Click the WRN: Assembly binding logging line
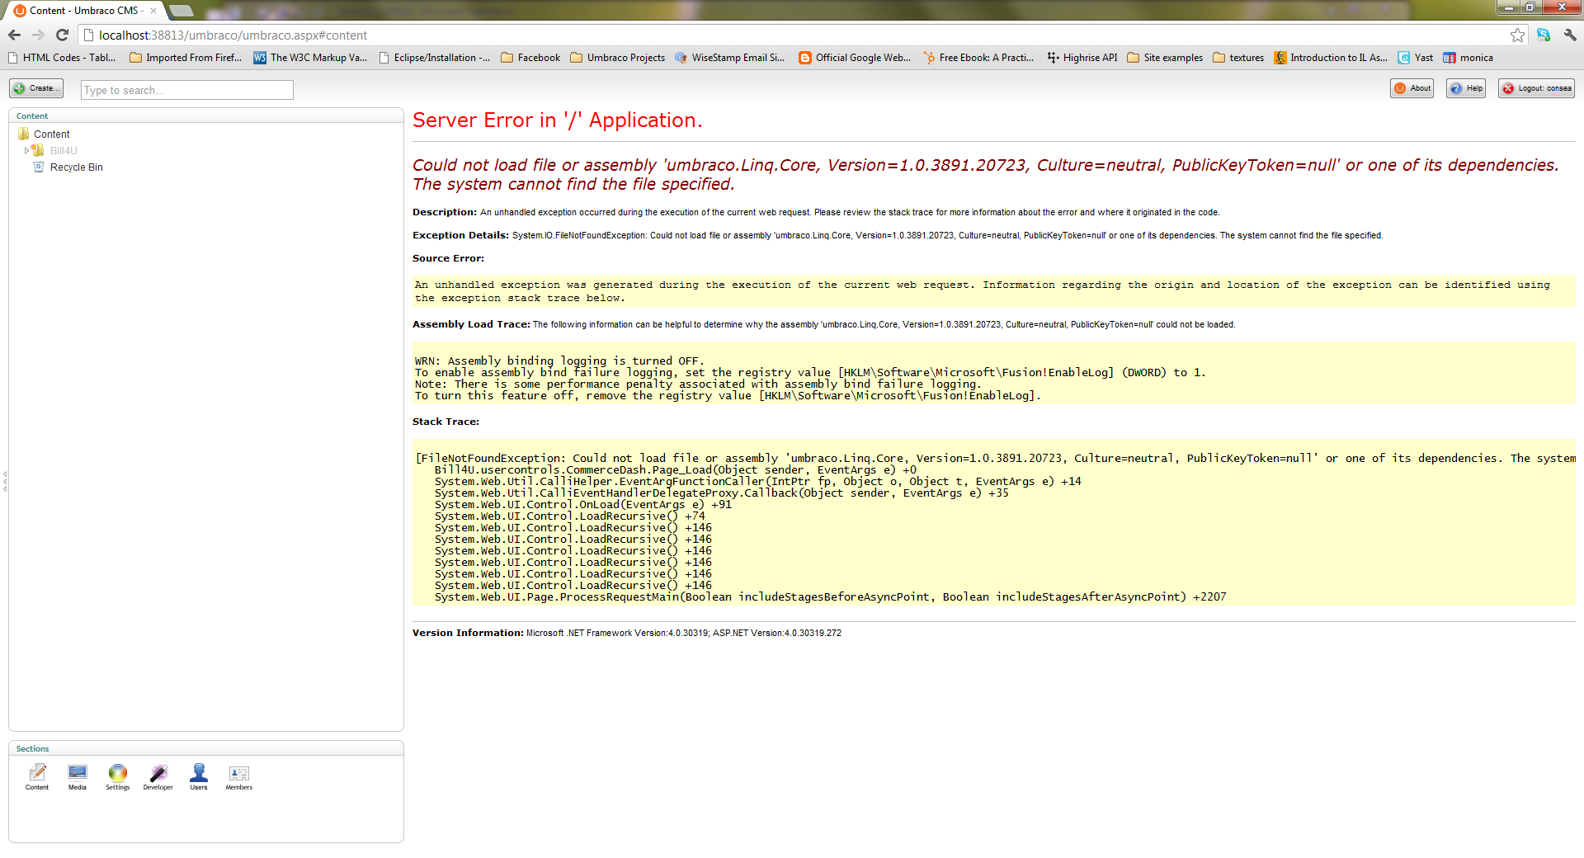Image resolution: width=1584 pixels, height=858 pixels. pyautogui.click(x=559, y=361)
